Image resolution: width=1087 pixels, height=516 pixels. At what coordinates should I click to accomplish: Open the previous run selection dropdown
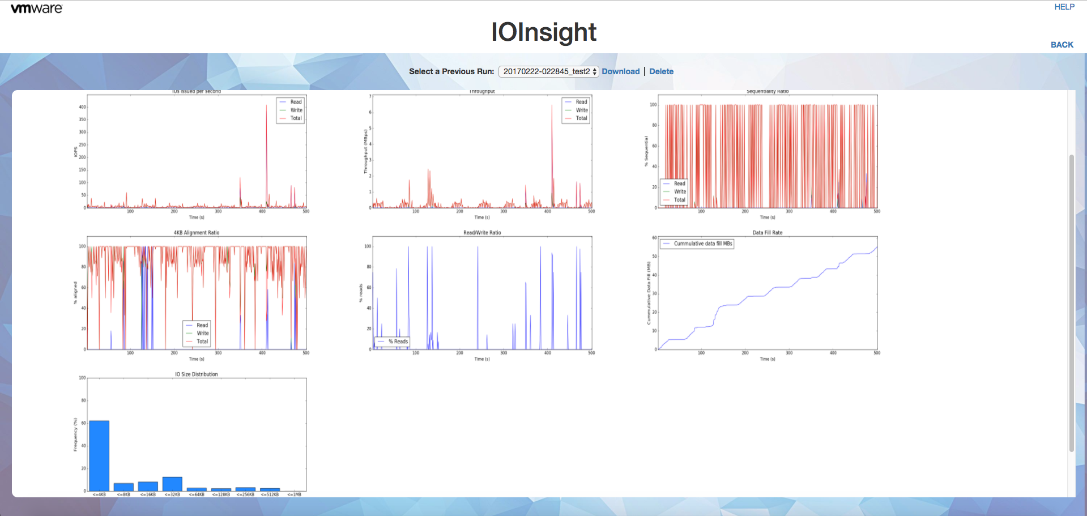[548, 71]
